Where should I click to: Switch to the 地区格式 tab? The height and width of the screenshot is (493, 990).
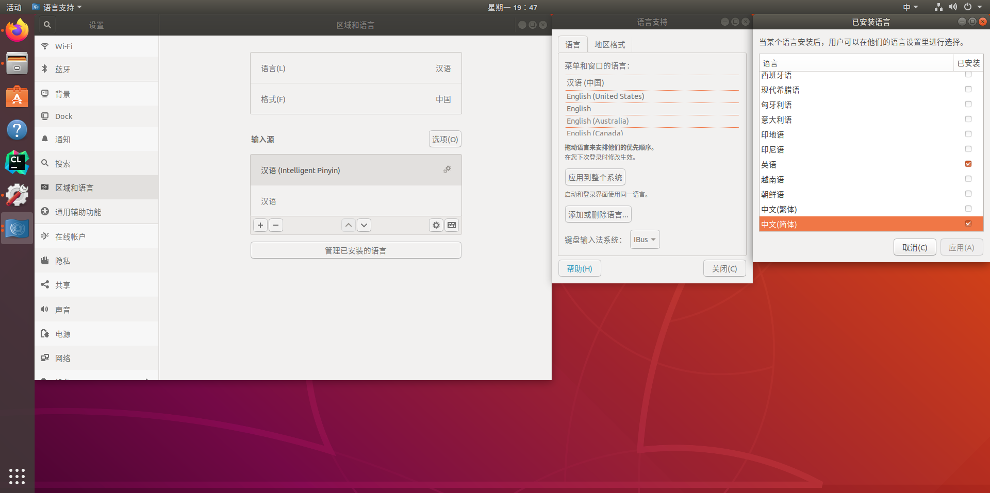609,45
